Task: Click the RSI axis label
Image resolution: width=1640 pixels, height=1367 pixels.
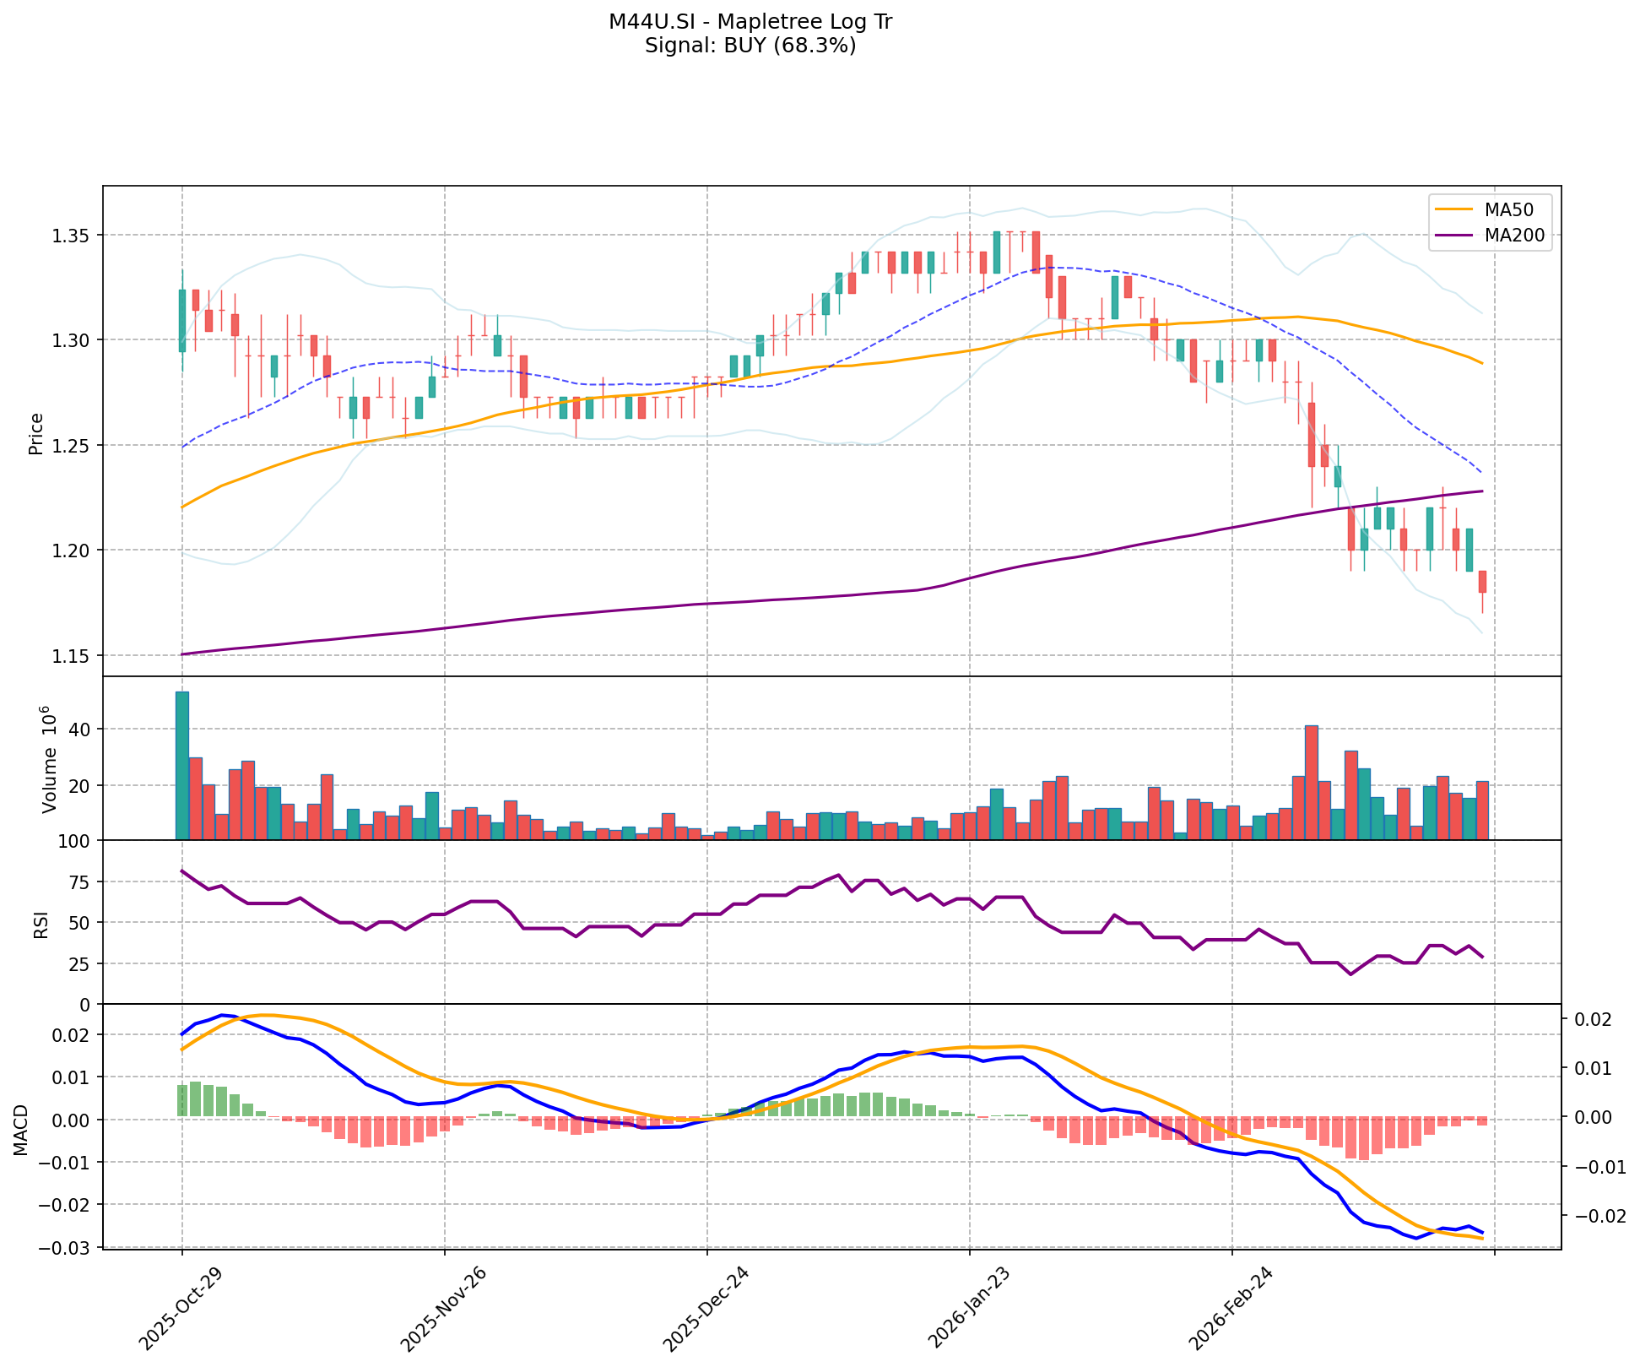Action: point(40,924)
